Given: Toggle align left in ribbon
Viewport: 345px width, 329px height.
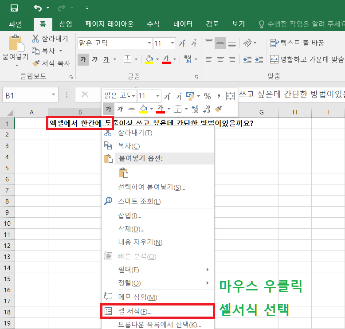Looking at the screenshot, I should click(209, 59).
